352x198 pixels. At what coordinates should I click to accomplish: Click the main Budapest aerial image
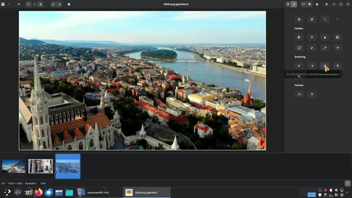pos(142,80)
